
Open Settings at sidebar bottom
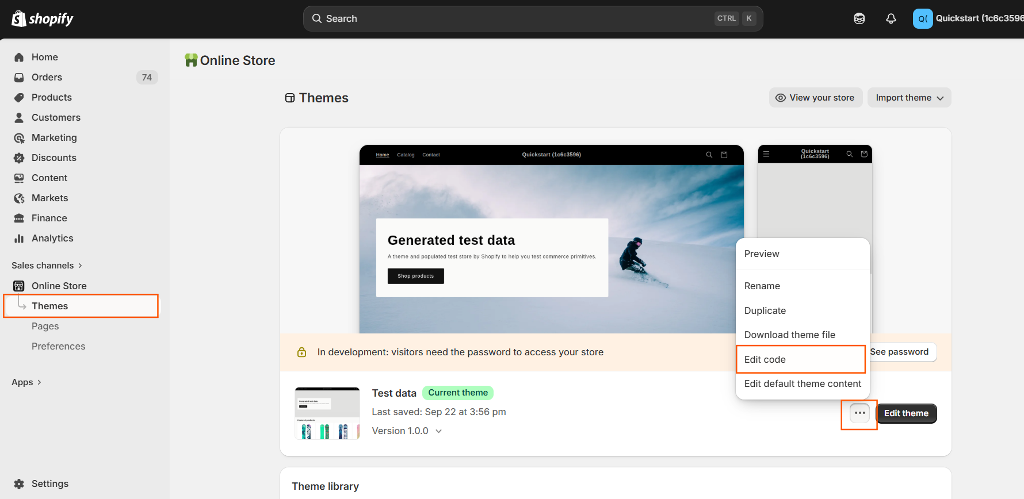click(x=49, y=483)
